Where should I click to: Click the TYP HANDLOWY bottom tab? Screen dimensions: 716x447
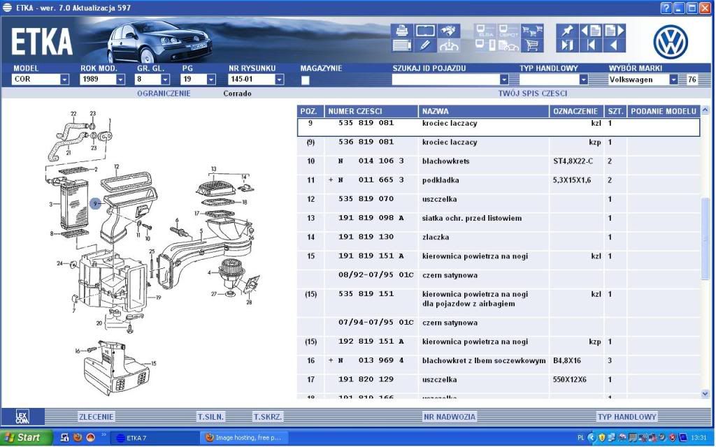pos(626,416)
